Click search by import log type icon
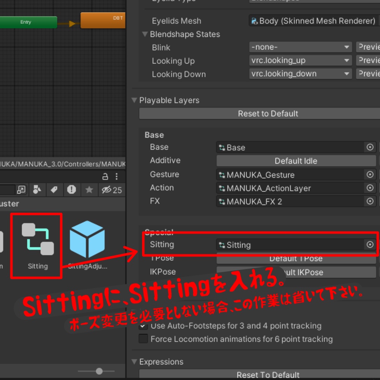The height and width of the screenshot is (380, 380). point(71,190)
